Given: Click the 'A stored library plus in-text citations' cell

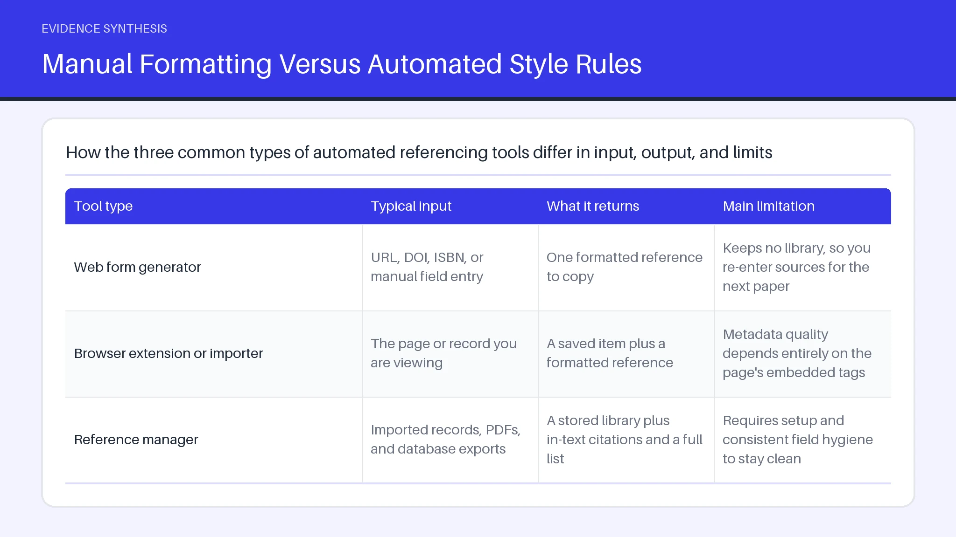Looking at the screenshot, I should pos(626,440).
